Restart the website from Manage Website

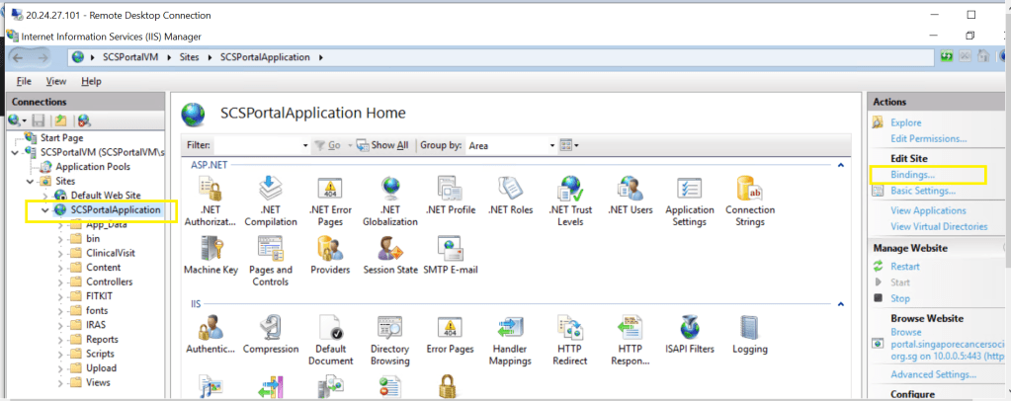pos(904,267)
